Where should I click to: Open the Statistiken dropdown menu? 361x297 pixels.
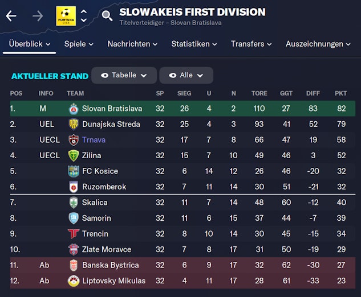(194, 44)
